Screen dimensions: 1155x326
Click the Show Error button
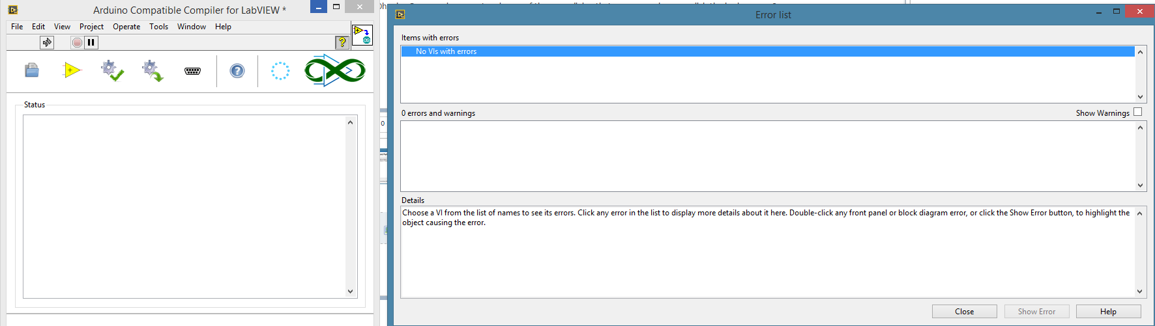(1036, 312)
